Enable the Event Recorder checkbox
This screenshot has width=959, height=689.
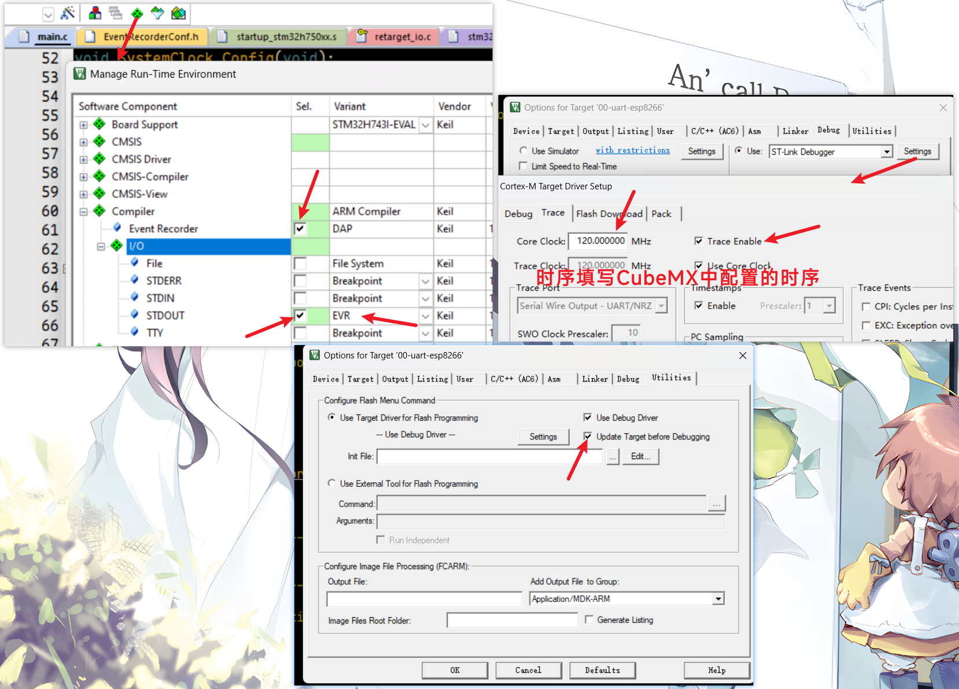pyautogui.click(x=300, y=229)
